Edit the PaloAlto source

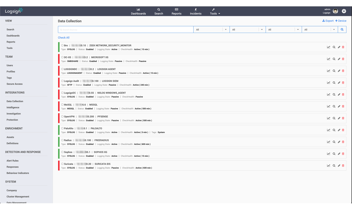339,130
